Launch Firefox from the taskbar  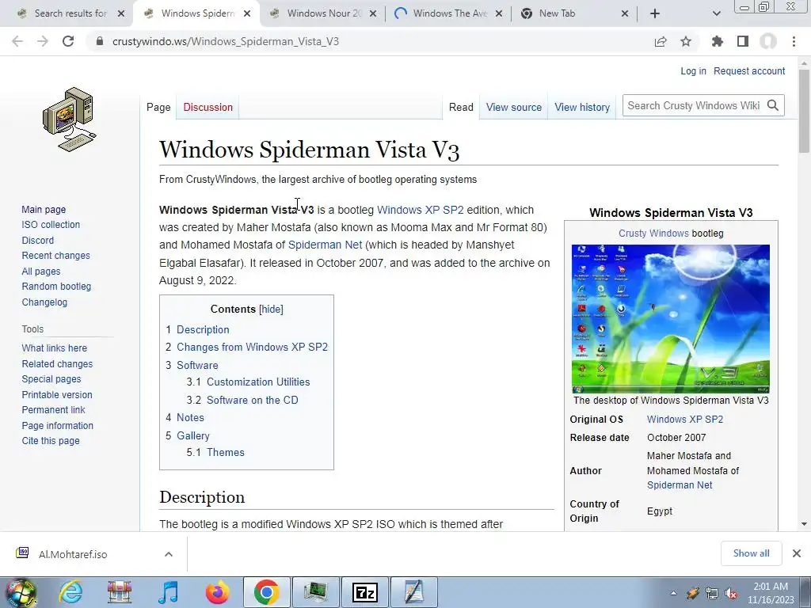pos(217,592)
